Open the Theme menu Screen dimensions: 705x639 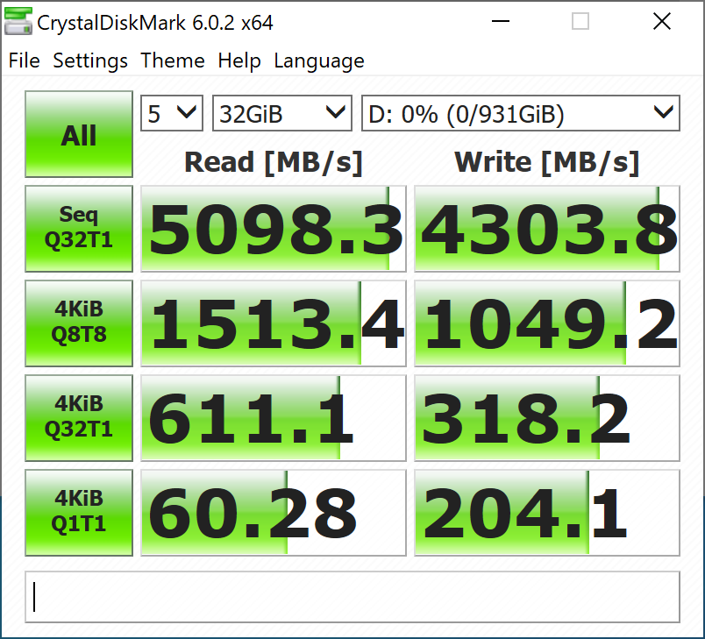point(173,60)
